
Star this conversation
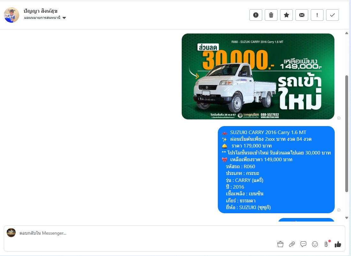[x=286, y=15]
